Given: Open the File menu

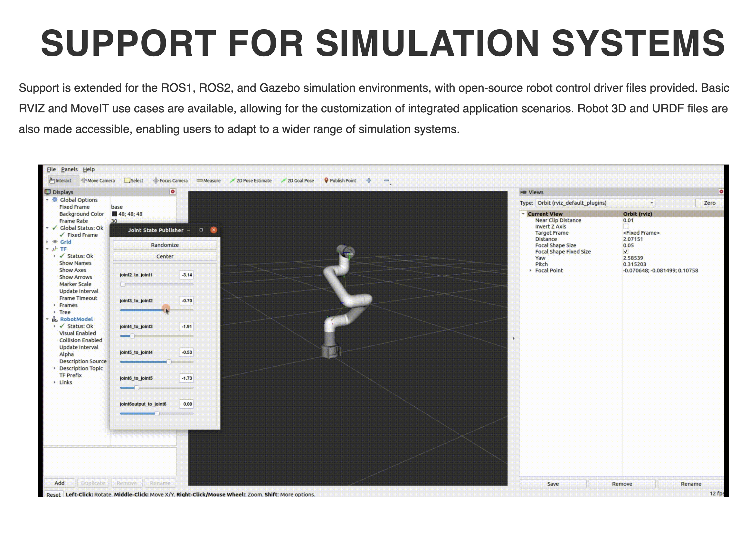Looking at the screenshot, I should (51, 169).
